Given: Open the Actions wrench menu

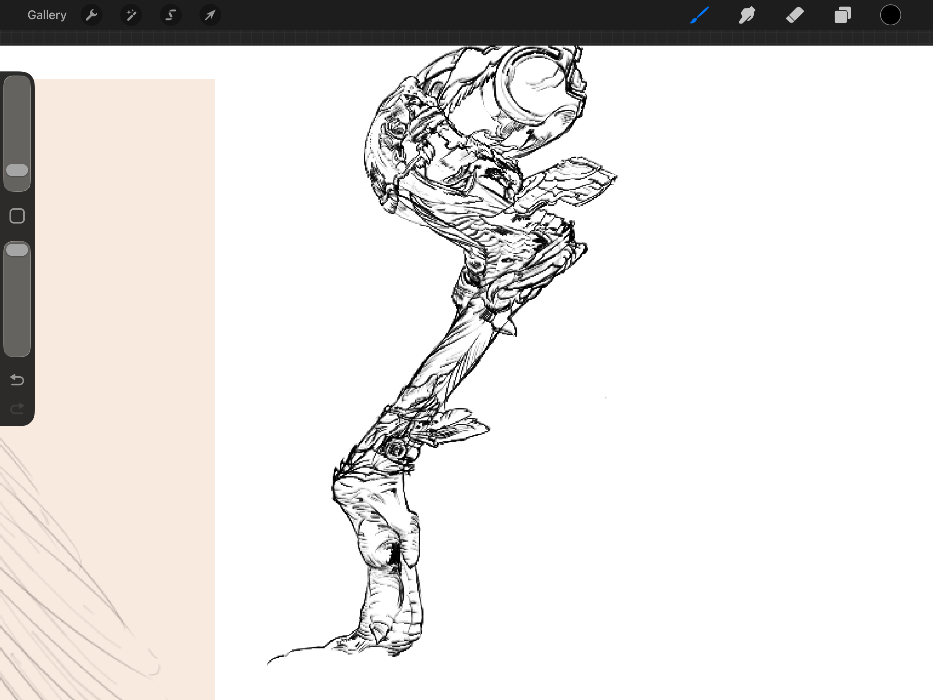Looking at the screenshot, I should 91,15.
